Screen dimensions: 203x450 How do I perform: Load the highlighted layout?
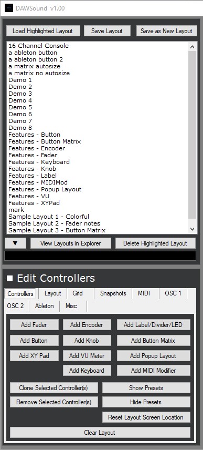coord(42,31)
